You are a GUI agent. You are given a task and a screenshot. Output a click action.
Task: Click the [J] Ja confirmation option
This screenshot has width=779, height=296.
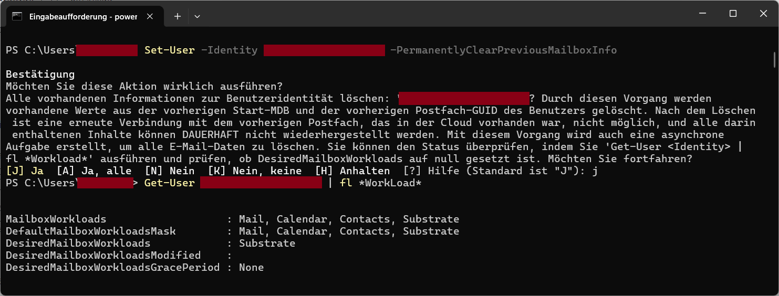coord(25,171)
